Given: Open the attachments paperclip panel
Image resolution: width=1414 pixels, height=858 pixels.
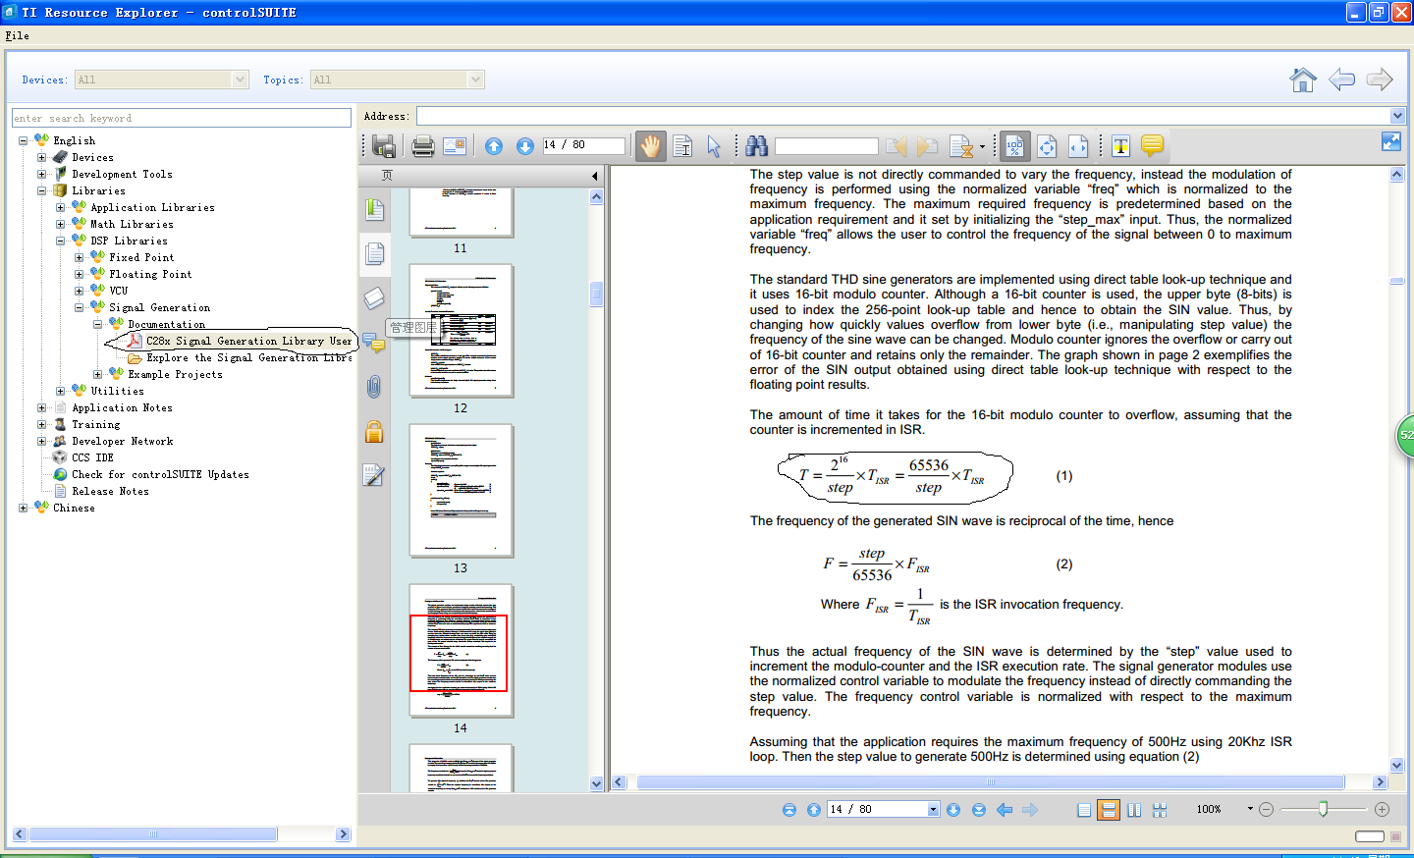Looking at the screenshot, I should coord(374,387).
